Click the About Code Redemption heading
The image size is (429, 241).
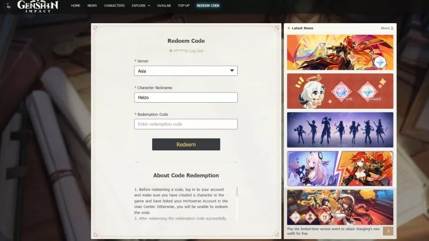point(186,175)
